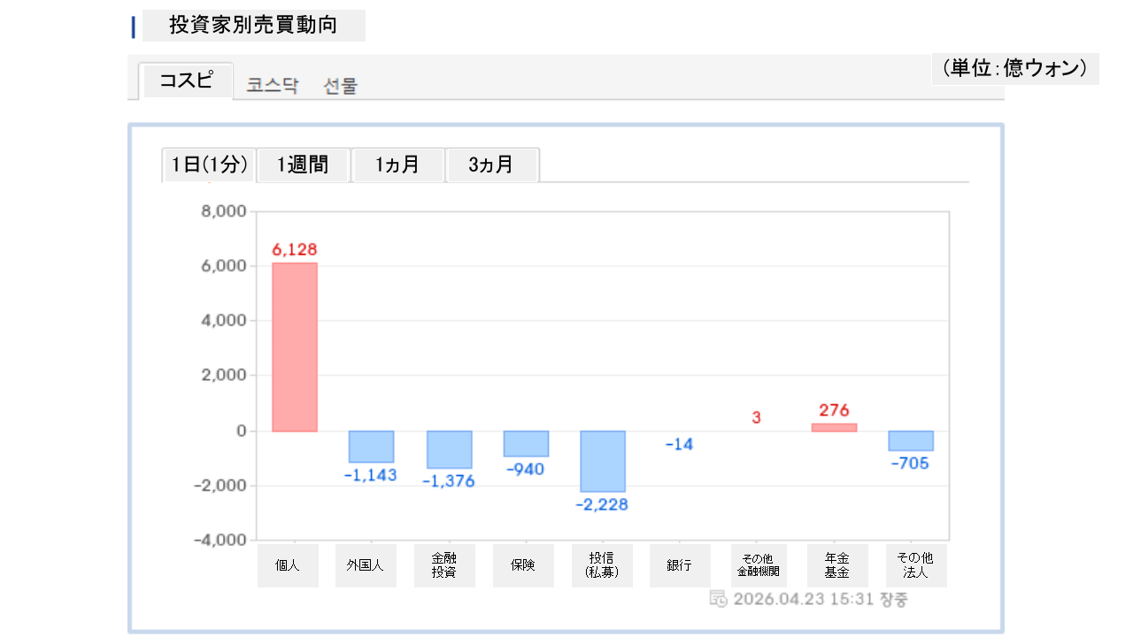This screenshot has width=1133, height=637.
Task: Show the 1ヵ月 period chart
Action: [x=397, y=165]
